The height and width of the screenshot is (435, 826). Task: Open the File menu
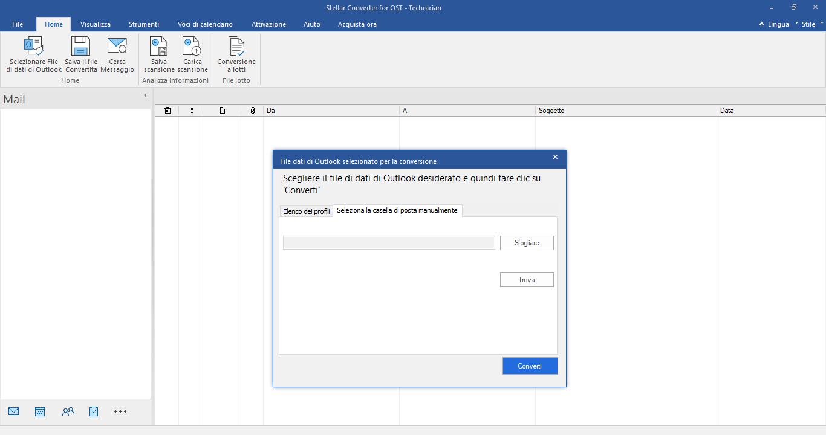click(18, 24)
